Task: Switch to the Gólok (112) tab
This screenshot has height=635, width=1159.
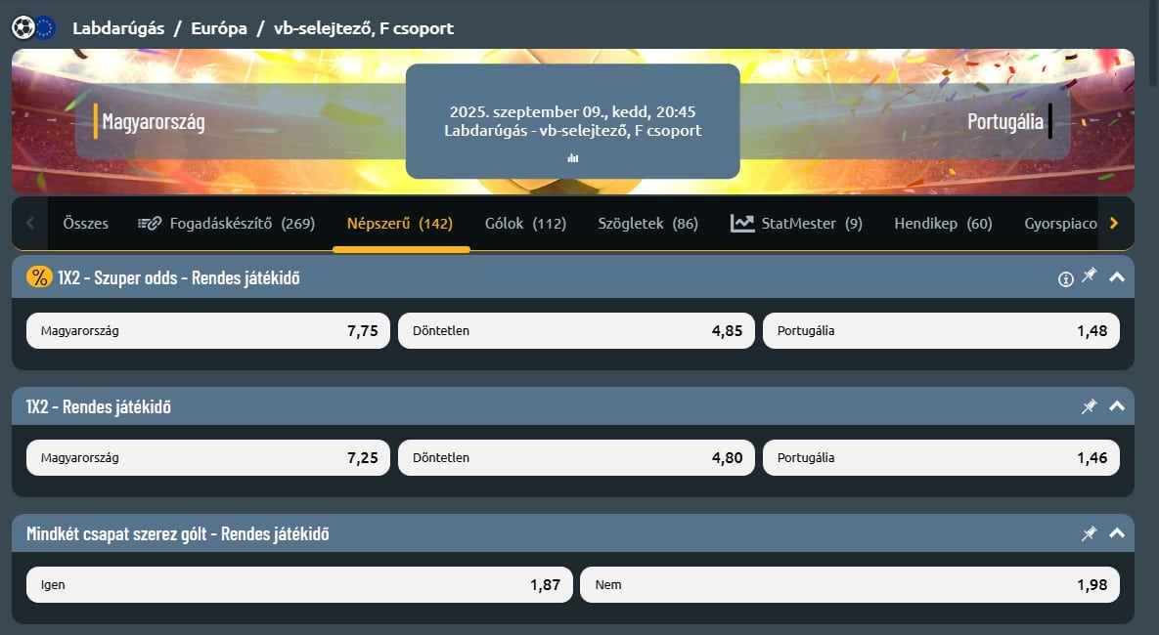Action: tap(525, 223)
